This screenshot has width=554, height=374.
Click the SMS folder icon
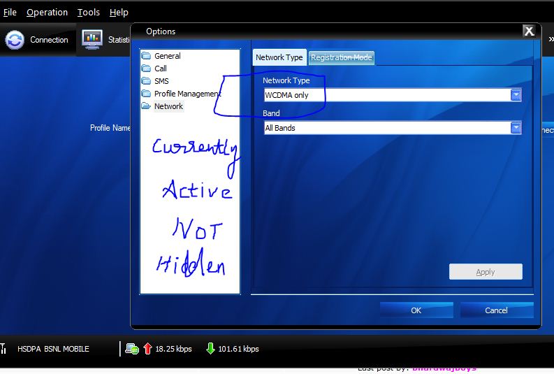tap(146, 81)
